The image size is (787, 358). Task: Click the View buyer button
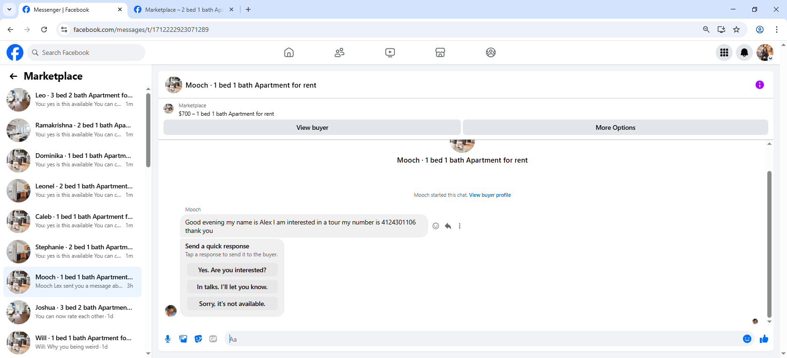coord(312,127)
